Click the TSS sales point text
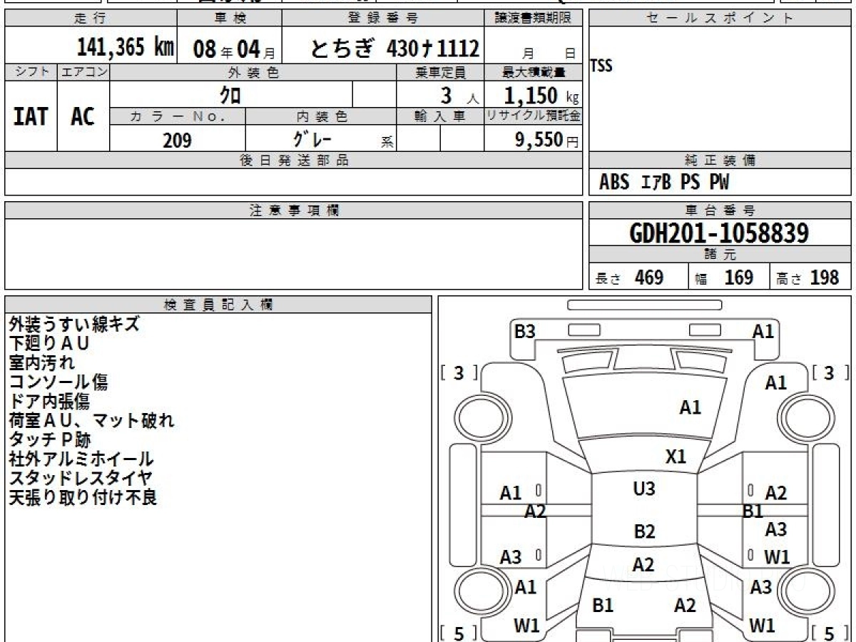856x642 pixels. click(601, 66)
